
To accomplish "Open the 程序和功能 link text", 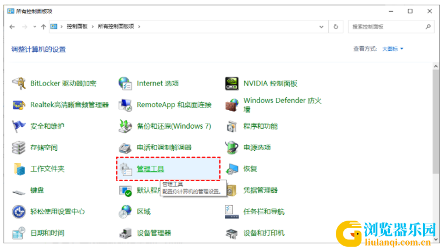I will 260,126.
